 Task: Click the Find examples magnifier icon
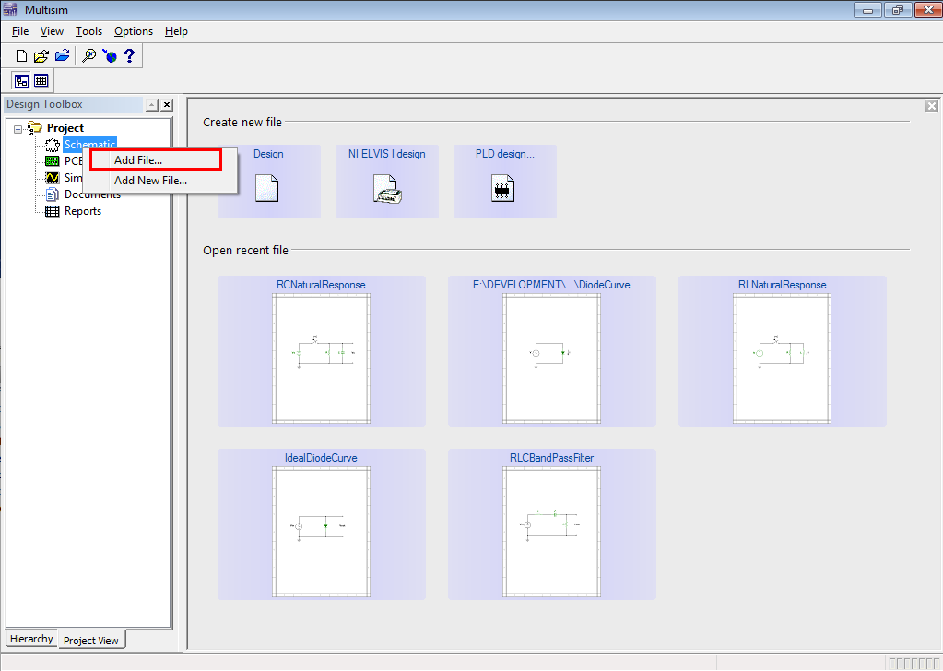tap(89, 56)
